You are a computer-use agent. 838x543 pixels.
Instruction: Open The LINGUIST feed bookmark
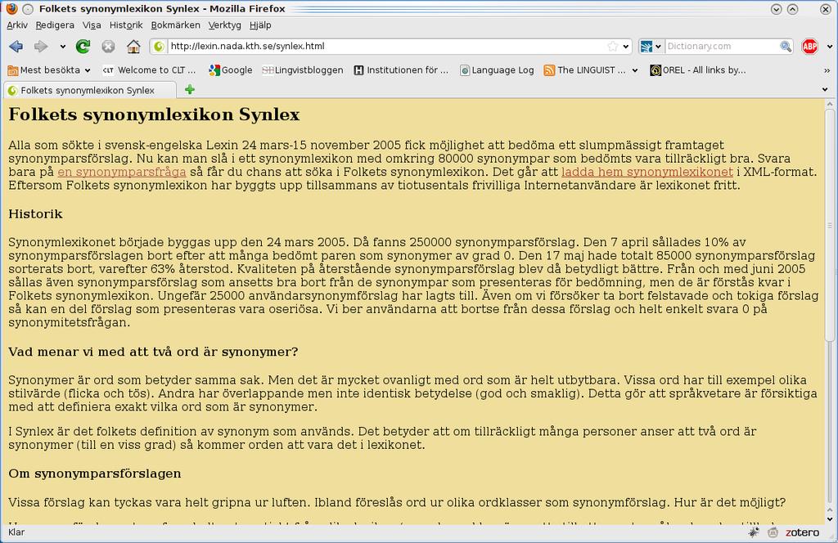click(584, 70)
